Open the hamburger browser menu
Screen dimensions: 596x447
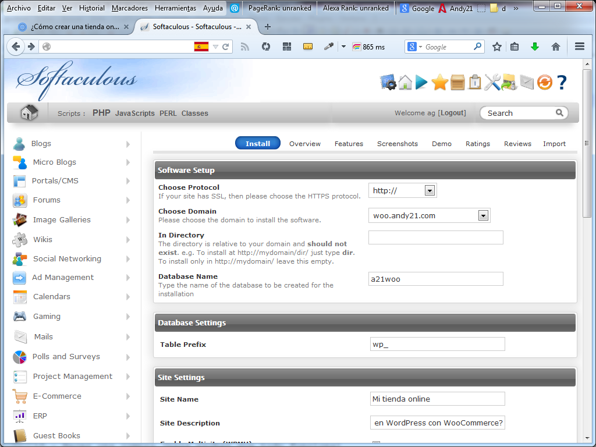(x=580, y=47)
